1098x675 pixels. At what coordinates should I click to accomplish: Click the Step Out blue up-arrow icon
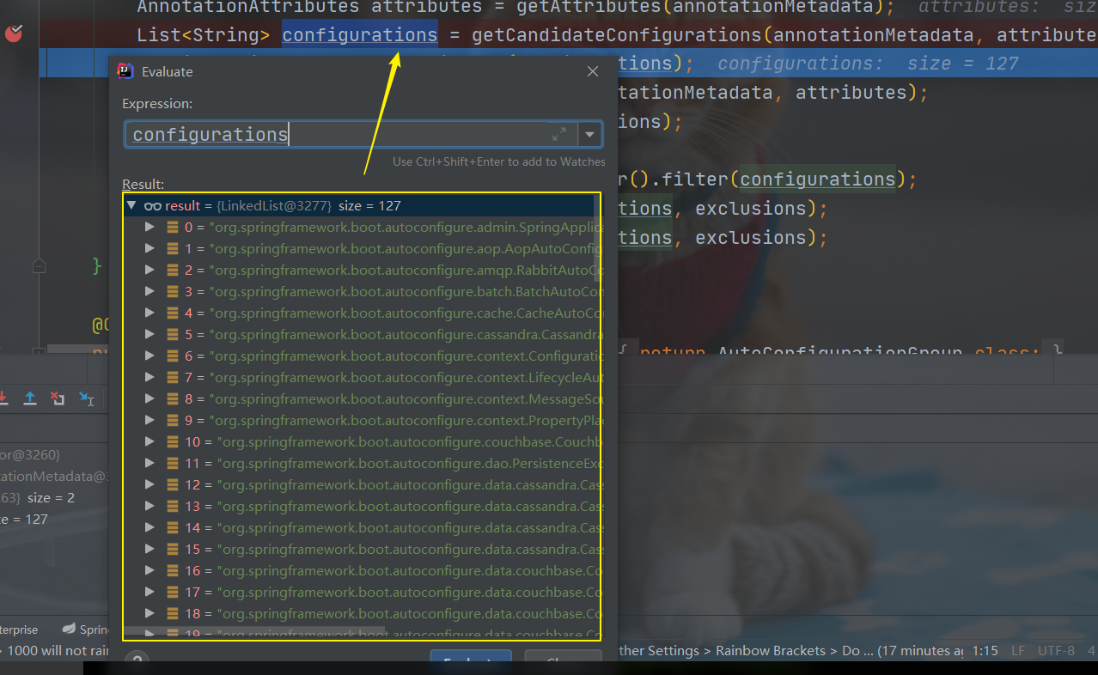coord(30,398)
